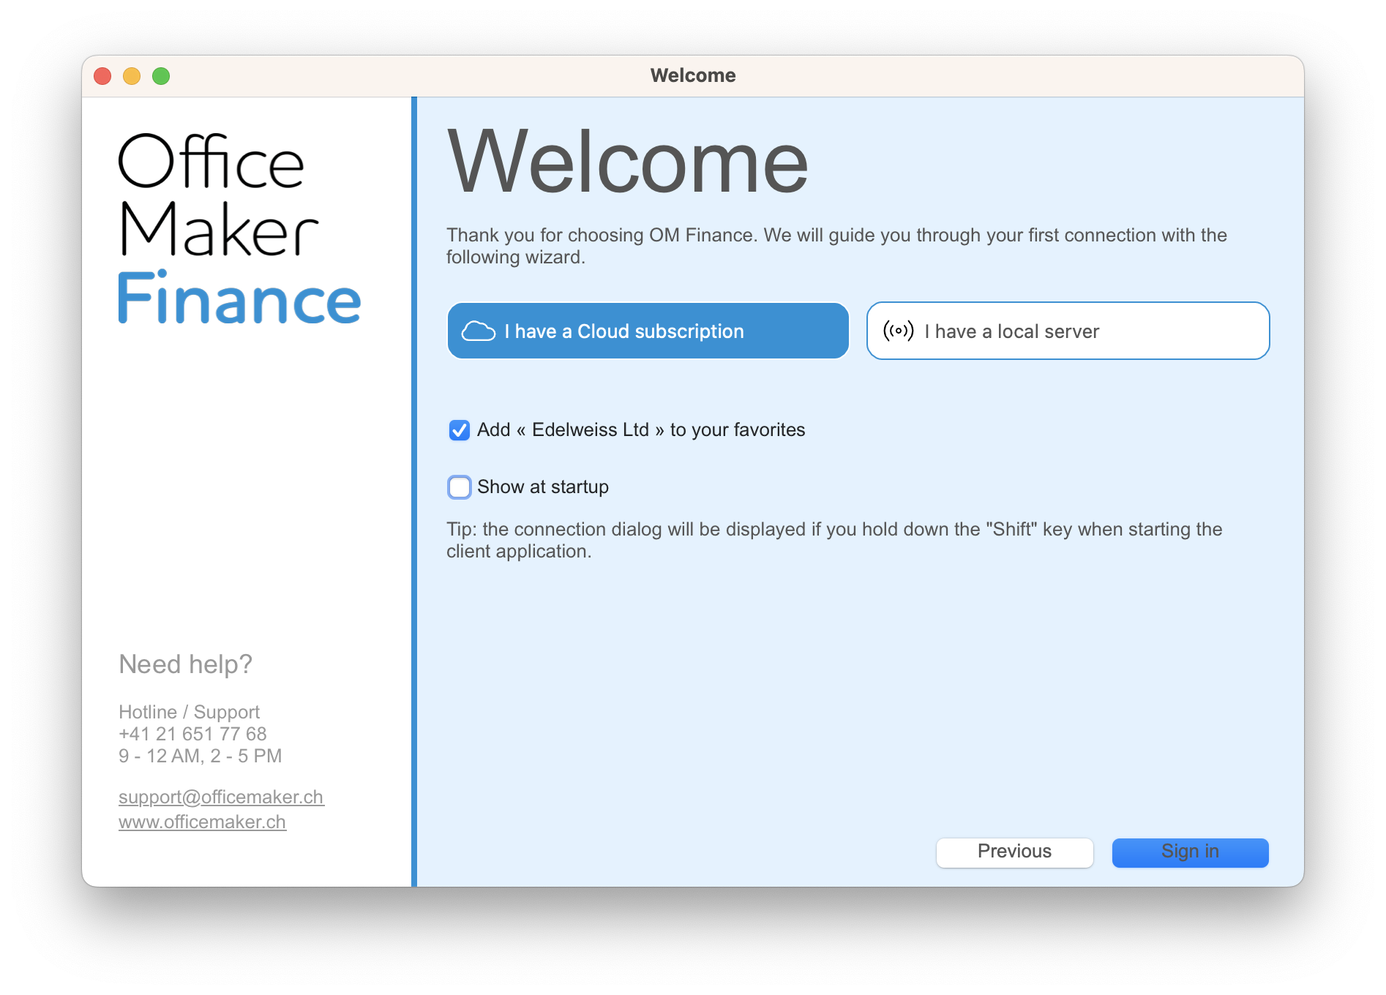Click the 'Thank you for choosing OM Finance' paragraph
The width and height of the screenshot is (1386, 995).
[836, 246]
